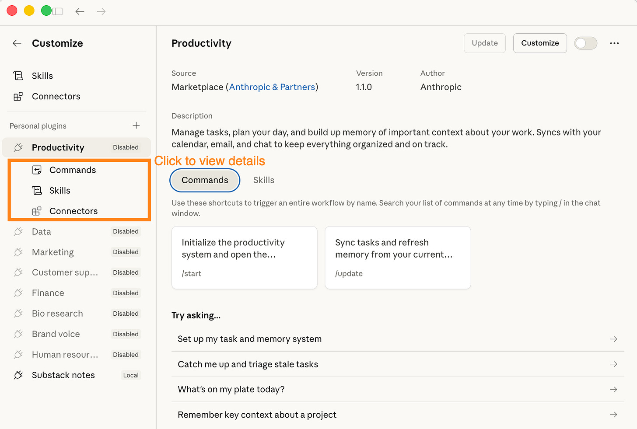Click the Update button
637x429 pixels.
[485, 43]
